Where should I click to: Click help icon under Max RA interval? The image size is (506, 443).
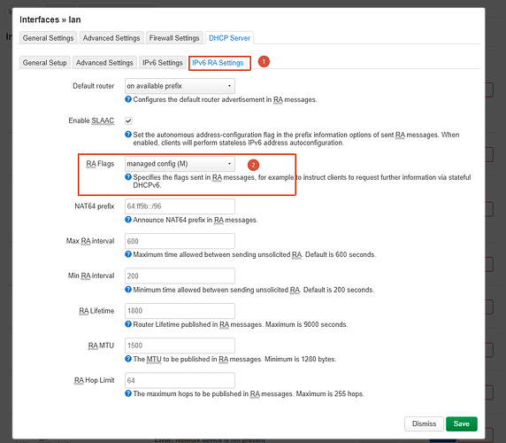click(128, 254)
